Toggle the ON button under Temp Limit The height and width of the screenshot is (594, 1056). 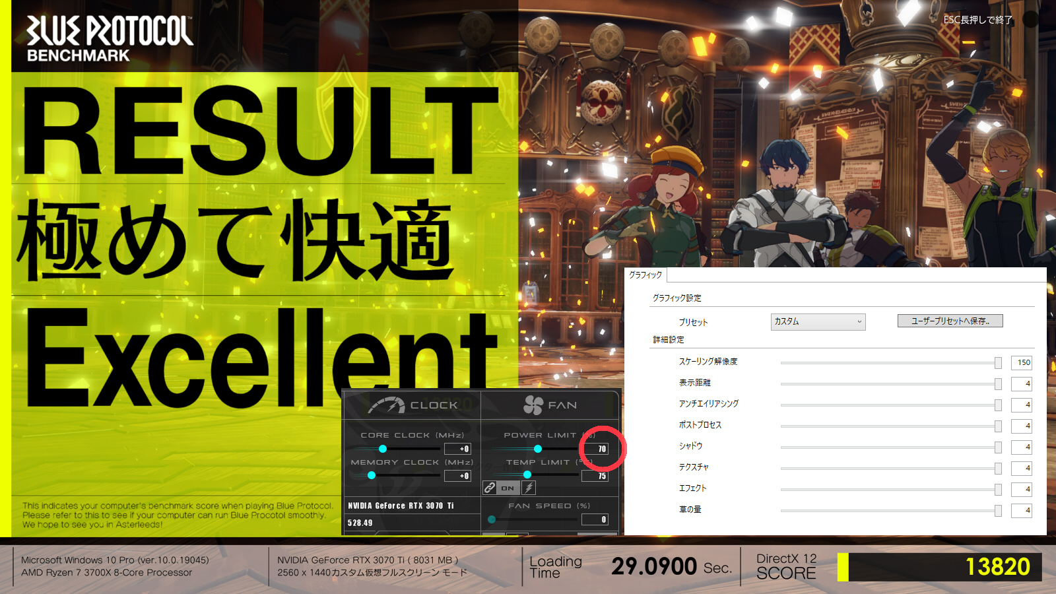pos(508,488)
